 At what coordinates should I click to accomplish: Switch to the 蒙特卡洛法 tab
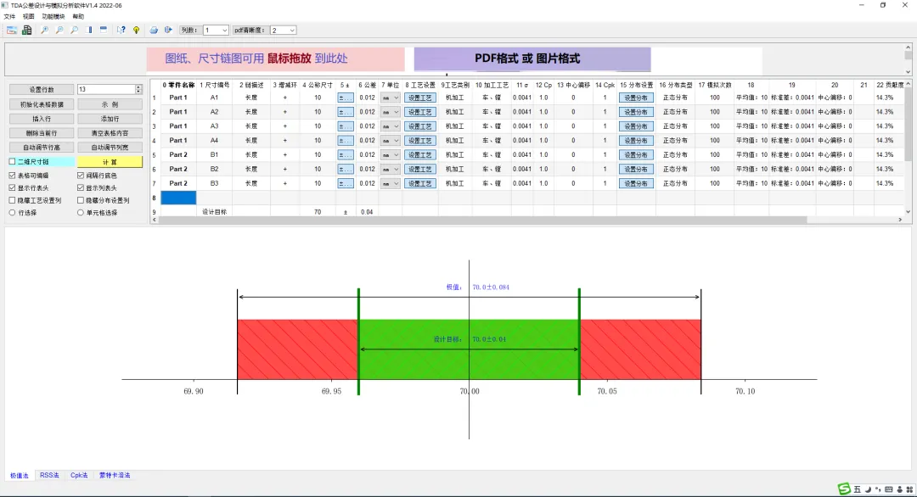point(115,476)
